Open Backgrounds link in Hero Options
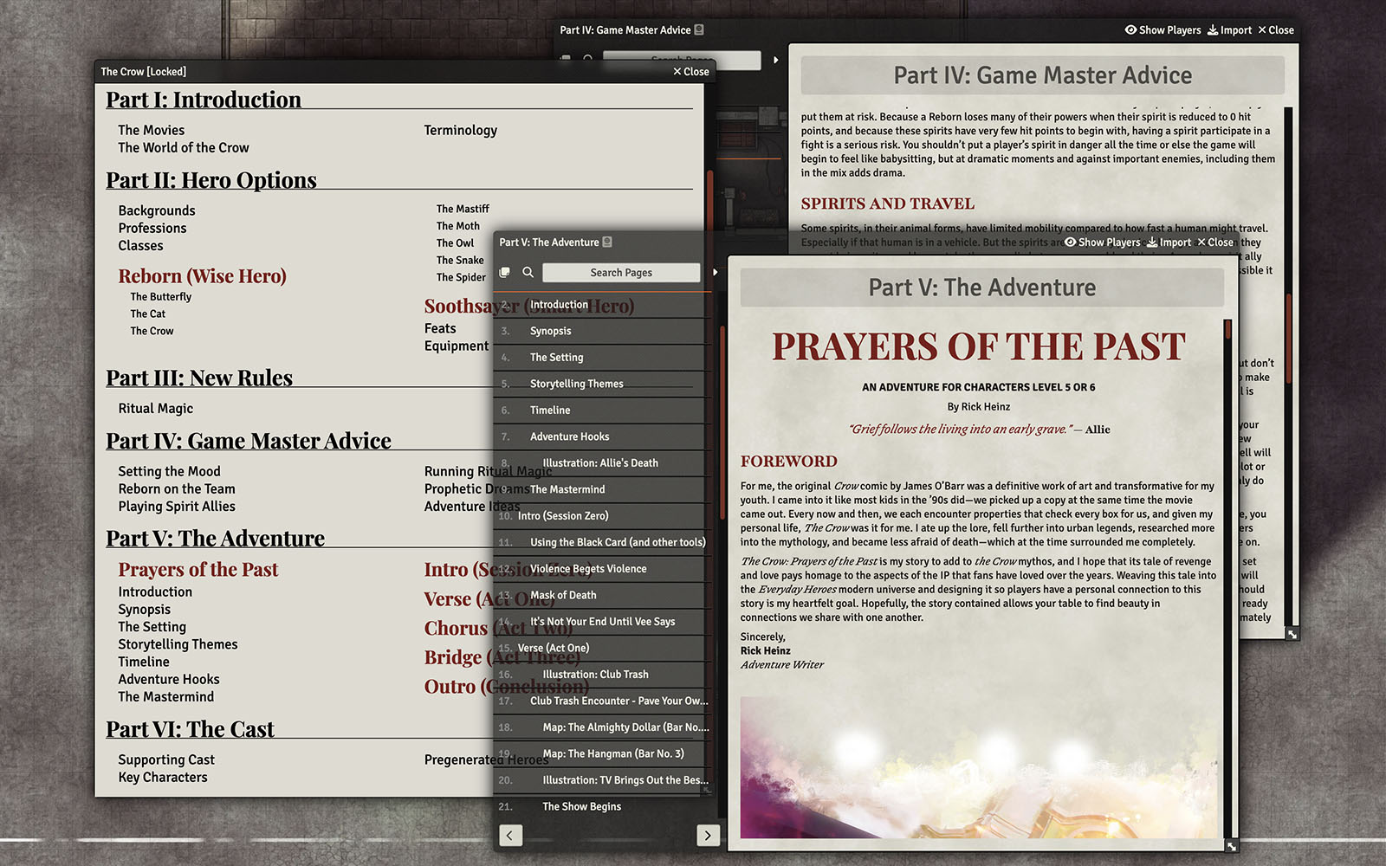Screen dimensions: 1386x866 [x=157, y=210]
